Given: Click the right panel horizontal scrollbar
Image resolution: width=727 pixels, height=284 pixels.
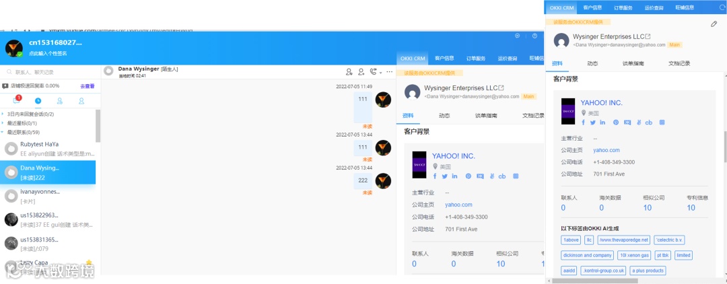Looking at the screenshot, I should (x=594, y=281).
